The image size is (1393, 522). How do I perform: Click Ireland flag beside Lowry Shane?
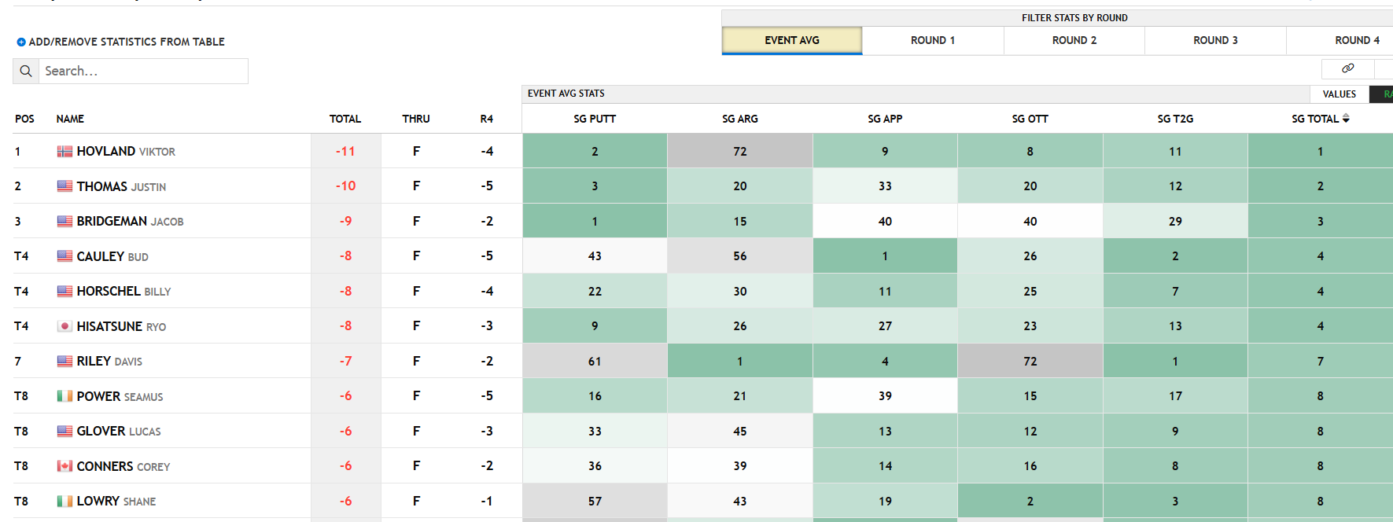pos(64,502)
